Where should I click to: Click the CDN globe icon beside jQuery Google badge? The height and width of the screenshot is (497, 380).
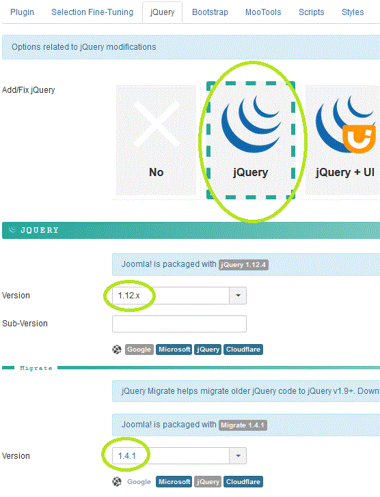pyautogui.click(x=117, y=350)
